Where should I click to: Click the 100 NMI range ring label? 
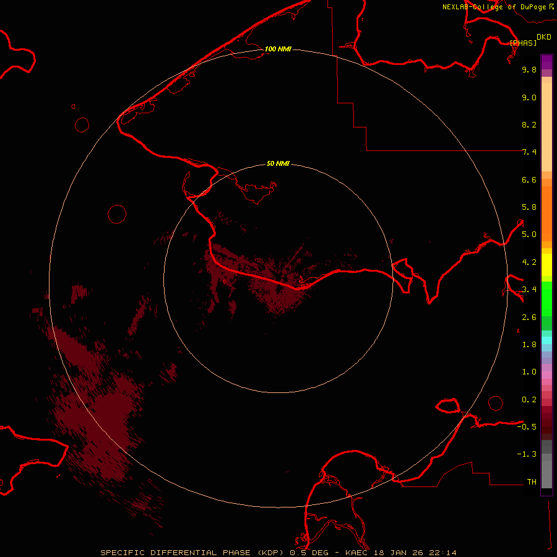pyautogui.click(x=278, y=49)
